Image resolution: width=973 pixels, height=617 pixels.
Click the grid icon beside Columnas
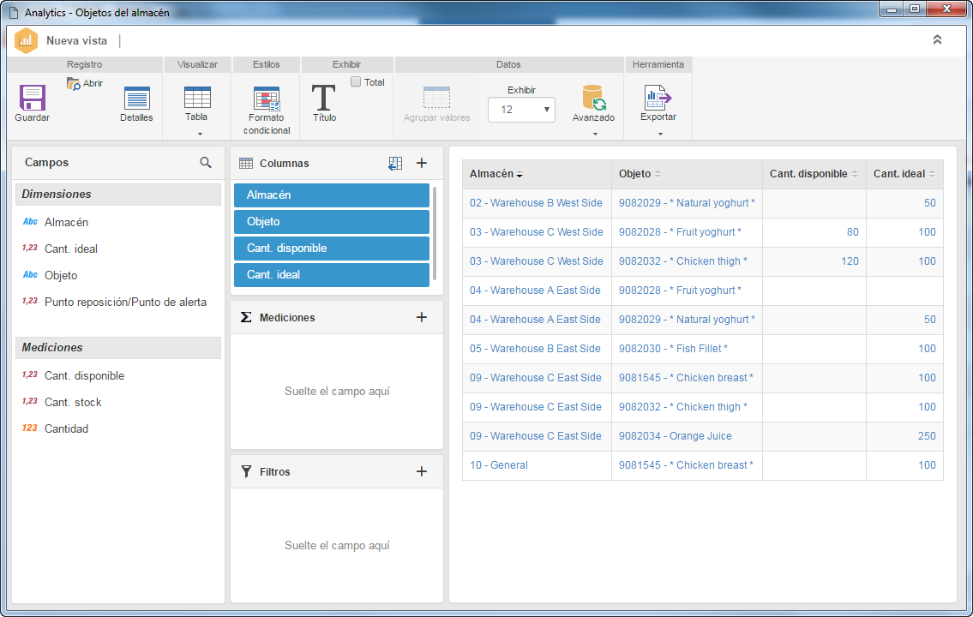click(x=246, y=163)
